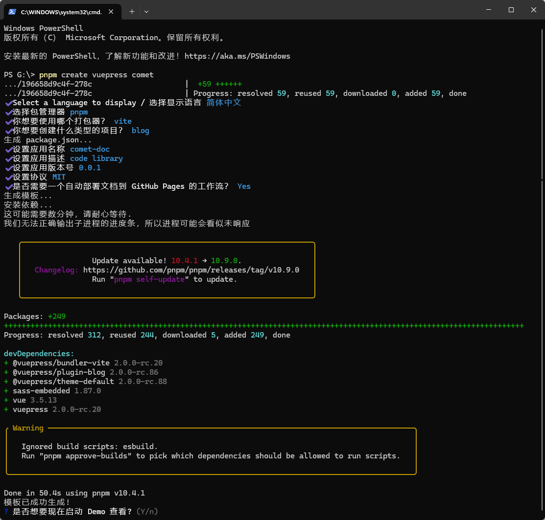
Task: Click the 'Packages: +249' line
Action: click(35, 317)
